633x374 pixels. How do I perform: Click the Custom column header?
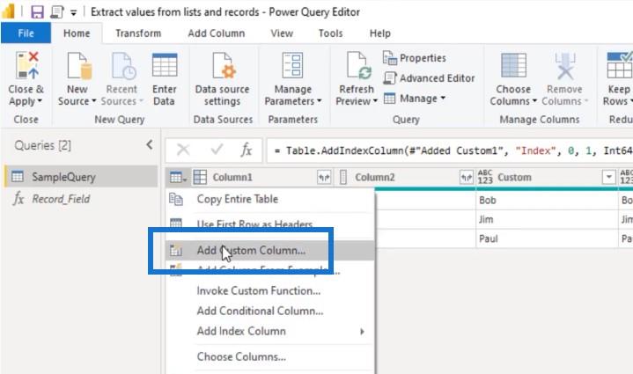tap(547, 177)
